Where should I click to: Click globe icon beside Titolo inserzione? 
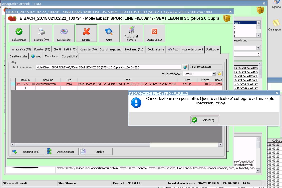click(185, 67)
